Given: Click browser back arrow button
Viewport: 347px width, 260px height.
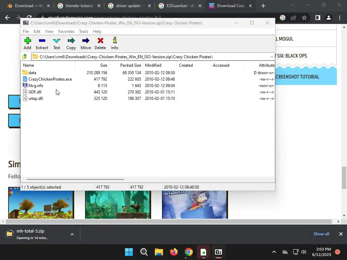Looking at the screenshot, I should click(7, 18).
